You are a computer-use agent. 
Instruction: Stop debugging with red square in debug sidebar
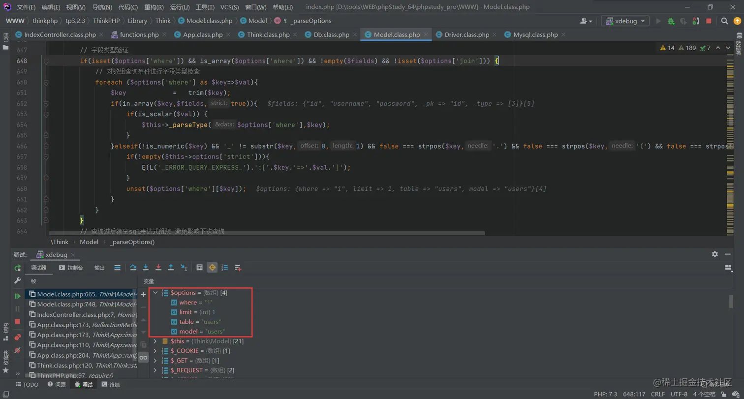click(x=18, y=321)
